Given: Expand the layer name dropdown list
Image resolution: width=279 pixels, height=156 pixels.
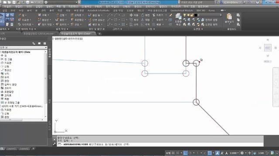Looking at the screenshot, I should (x=221, y=15).
